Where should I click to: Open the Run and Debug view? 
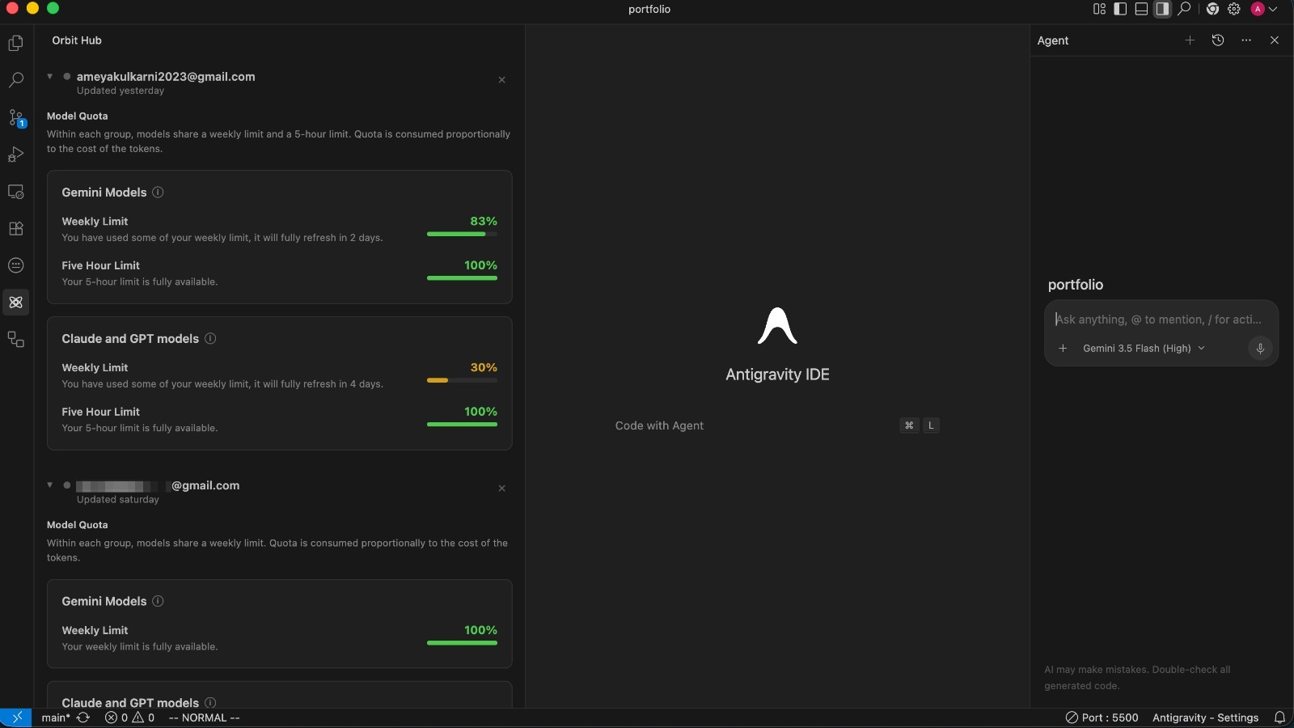pyautogui.click(x=15, y=154)
